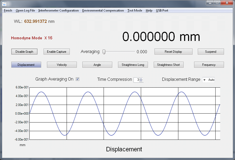Image resolution: width=235 pixels, height=160 pixels.
Task: Click the app icon in title bar
Action: pyautogui.click(x=4, y=3)
